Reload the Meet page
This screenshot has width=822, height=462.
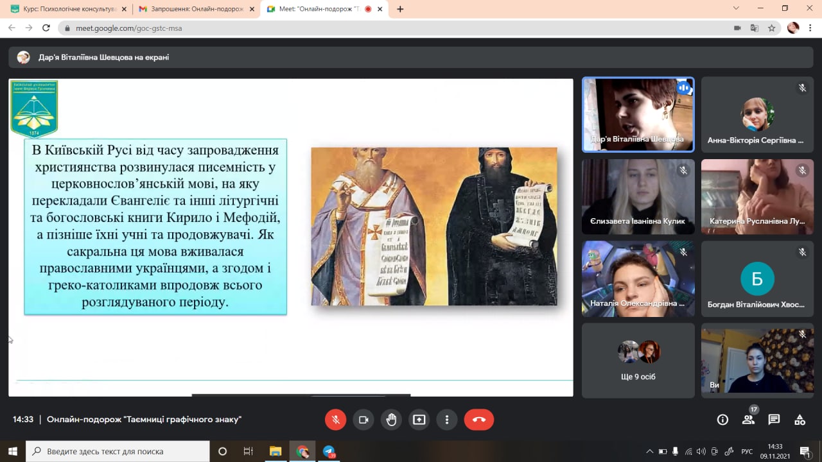coord(46,28)
